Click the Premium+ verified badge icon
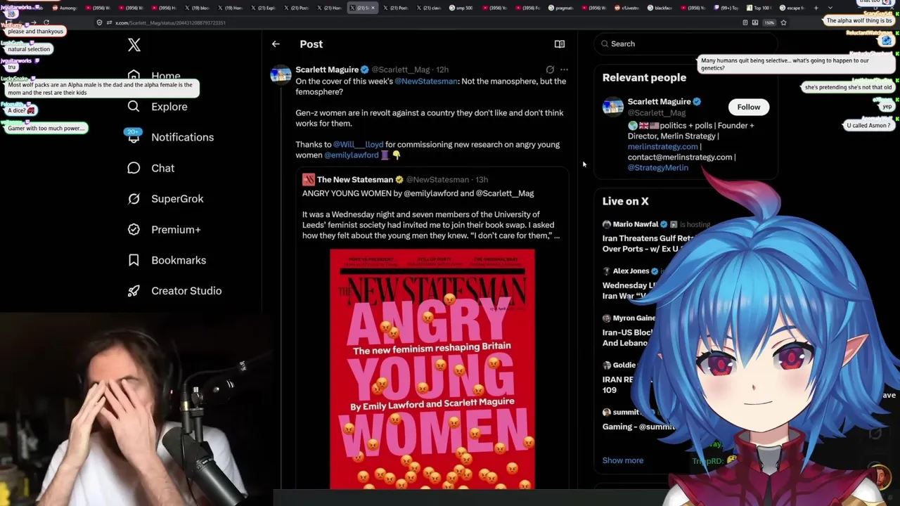Image resolution: width=900 pixels, height=506 pixels. coord(134,229)
